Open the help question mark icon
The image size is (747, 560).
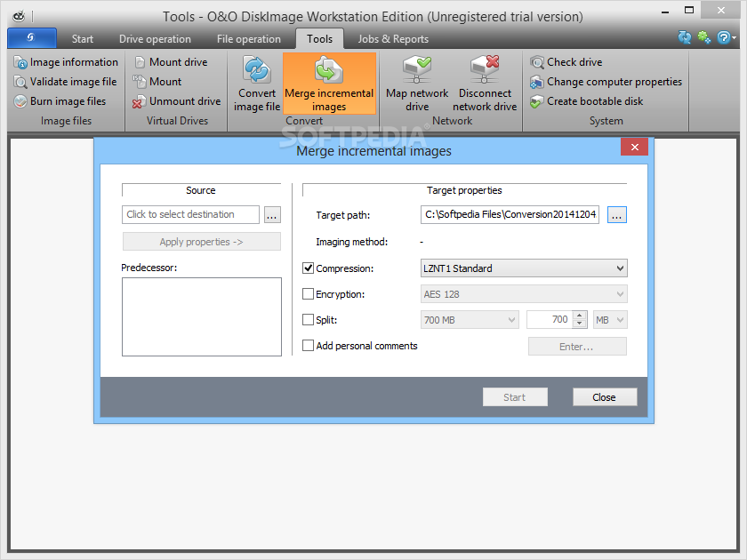pyautogui.click(x=724, y=37)
